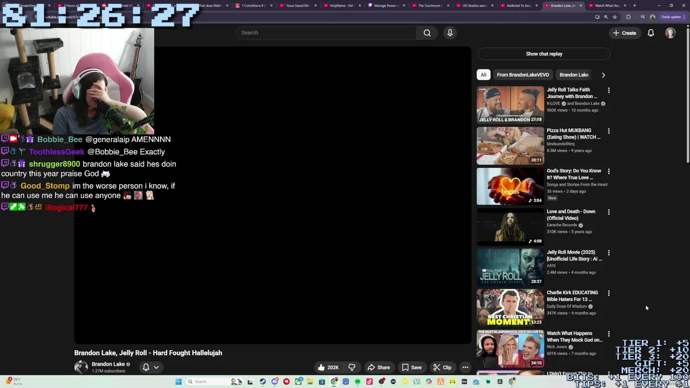
Task: Save the video to a playlist
Action: 411,368
